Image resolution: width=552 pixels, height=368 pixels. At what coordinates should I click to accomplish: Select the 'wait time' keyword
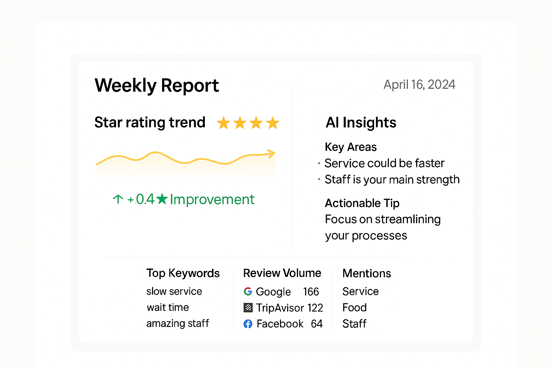point(168,307)
